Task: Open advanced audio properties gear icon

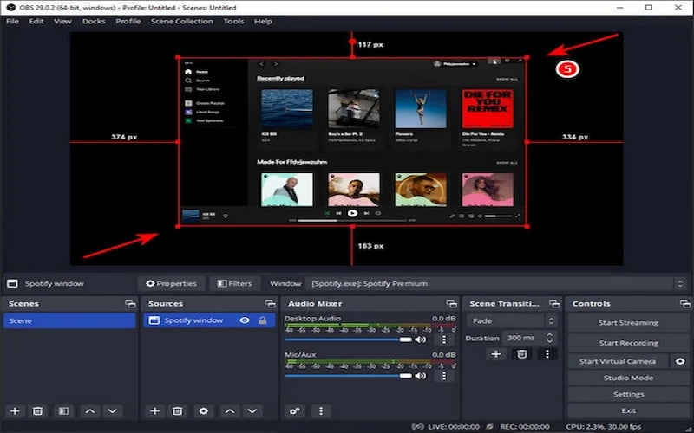Action: point(295,411)
